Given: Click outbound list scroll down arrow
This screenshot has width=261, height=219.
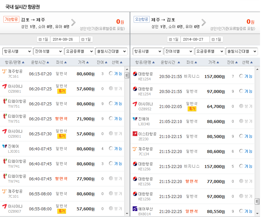Looking at the screenshot, I should click(127, 214).
